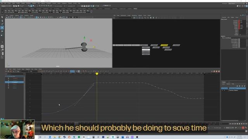Viewport: 248px width, 139px height.
Task: Open the main Windows menu
Action: pyautogui.click(x=28, y=3)
